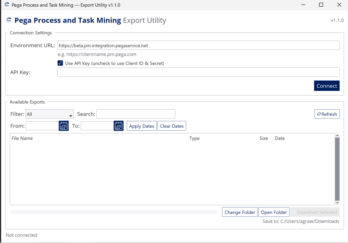The height and width of the screenshot is (243, 348).
Task: Click into the API Key field
Action: pos(198,72)
